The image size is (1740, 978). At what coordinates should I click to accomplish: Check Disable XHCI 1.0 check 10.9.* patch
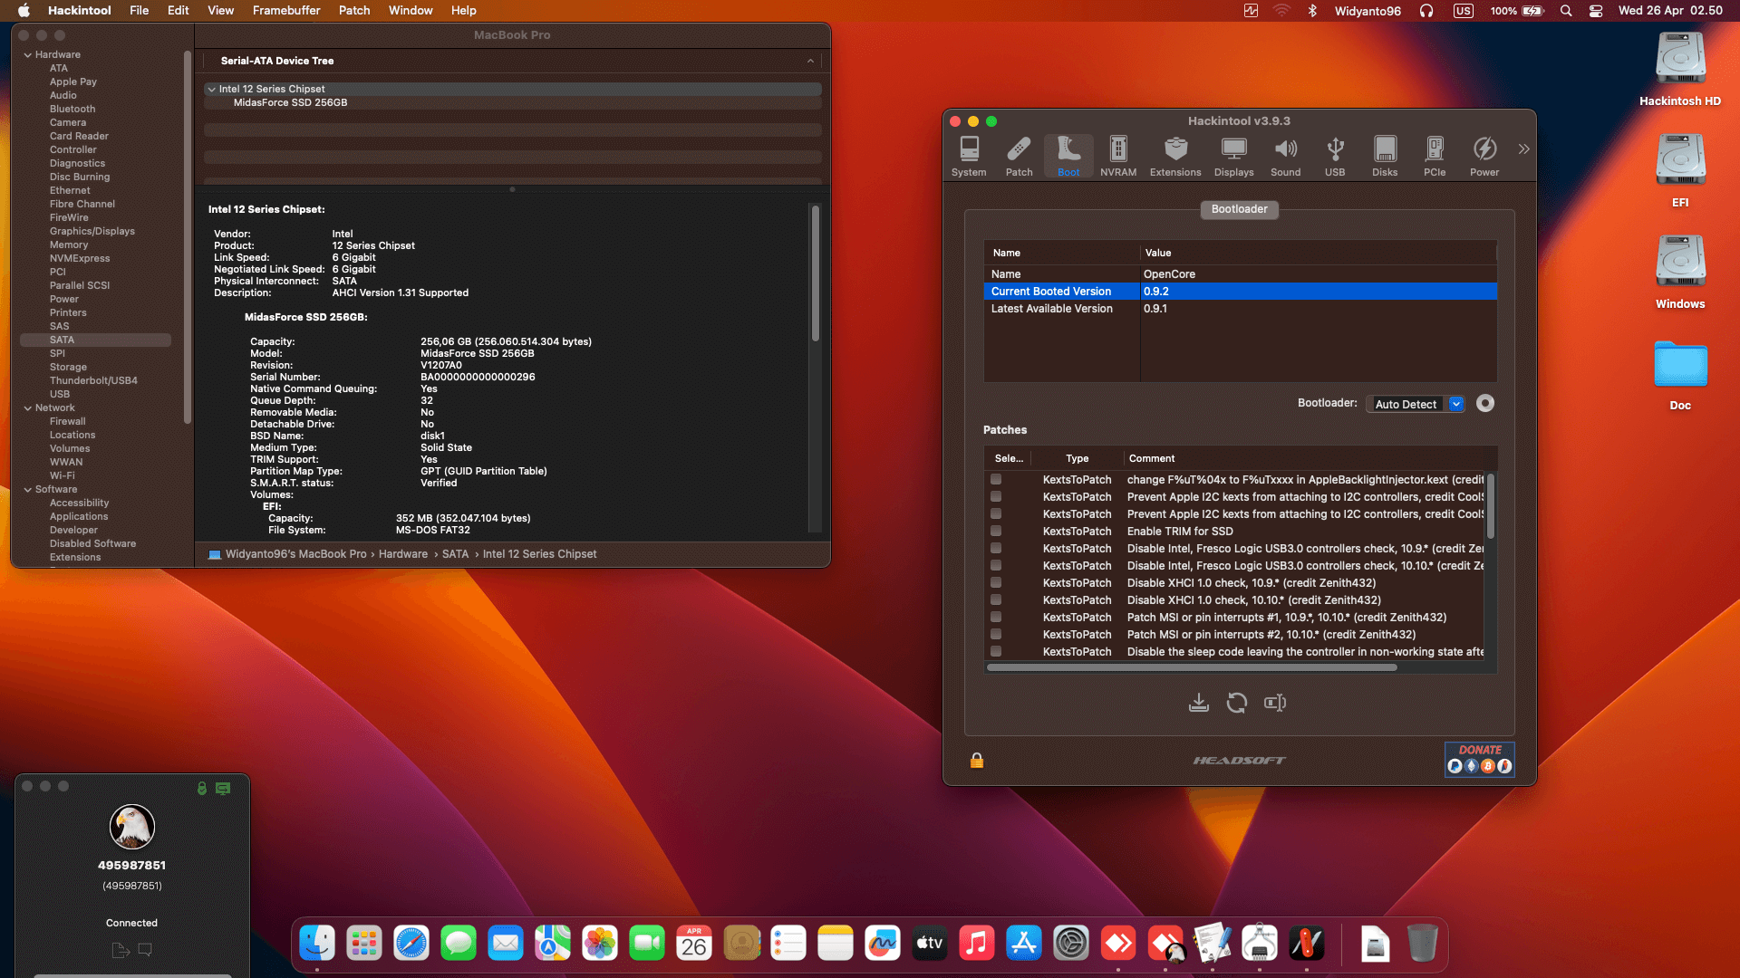point(996,582)
